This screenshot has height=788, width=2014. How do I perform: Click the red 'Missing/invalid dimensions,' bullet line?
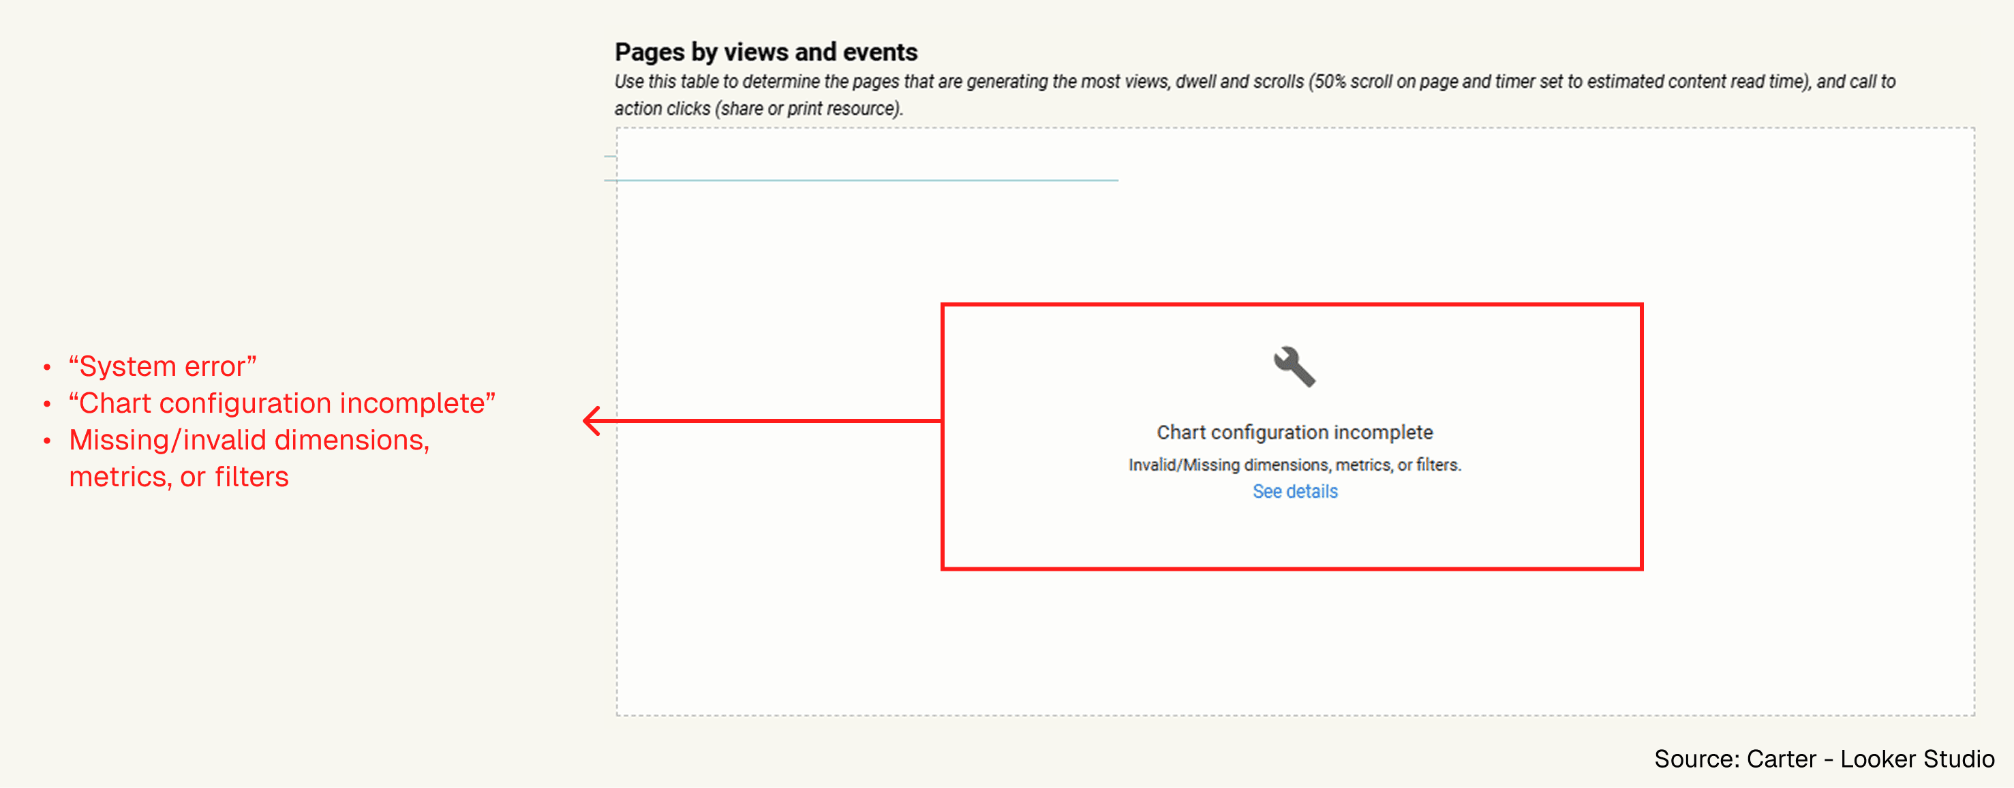249,440
